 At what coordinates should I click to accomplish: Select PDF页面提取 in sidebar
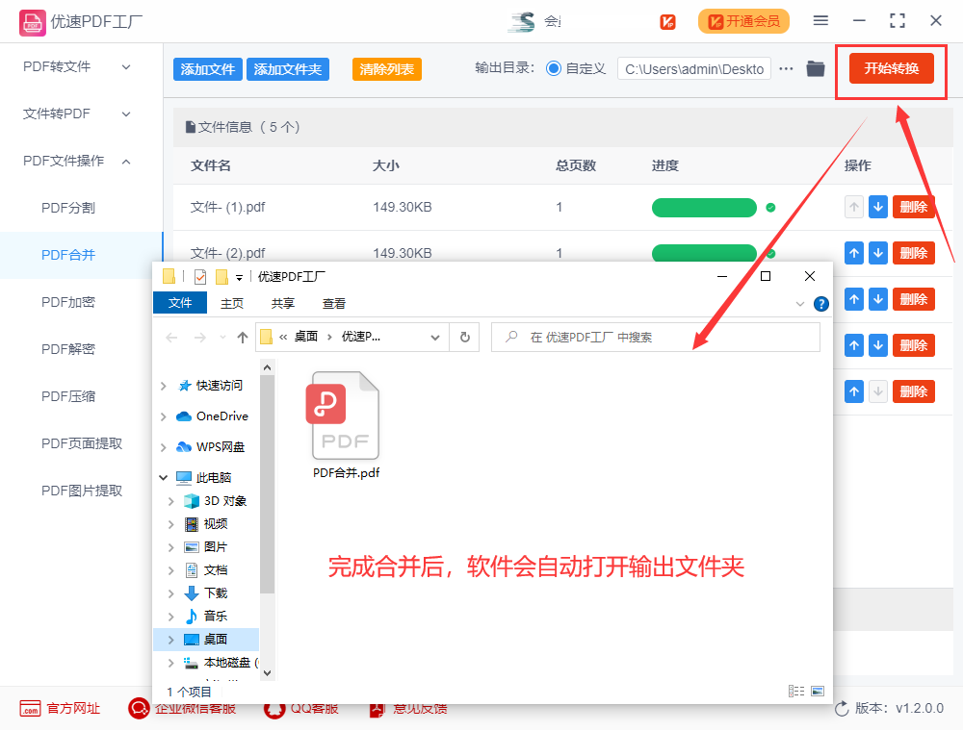pyautogui.click(x=82, y=444)
